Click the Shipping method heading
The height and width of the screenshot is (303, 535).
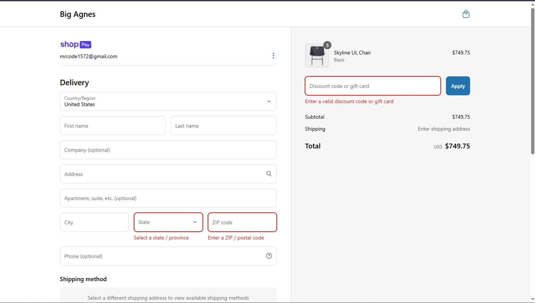pyautogui.click(x=83, y=279)
